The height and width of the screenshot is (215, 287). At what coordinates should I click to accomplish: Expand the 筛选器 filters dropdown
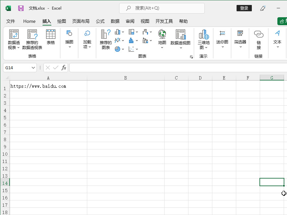click(241, 47)
